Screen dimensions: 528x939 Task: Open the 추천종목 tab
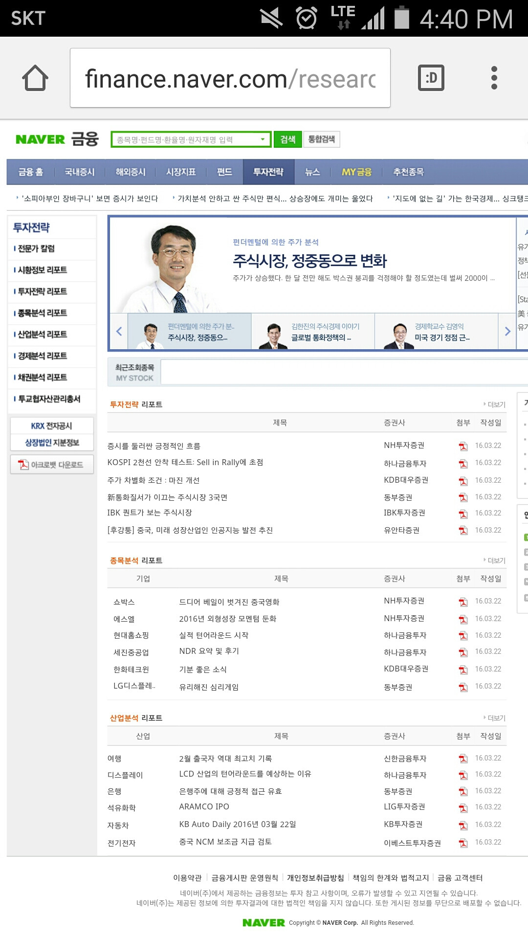[409, 172]
